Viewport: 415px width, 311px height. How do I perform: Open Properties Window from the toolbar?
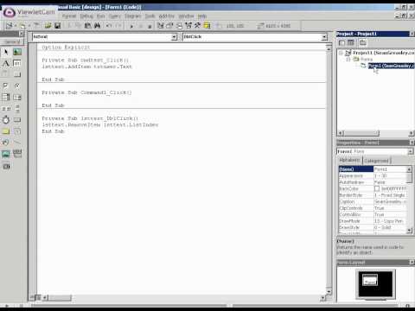169,26
